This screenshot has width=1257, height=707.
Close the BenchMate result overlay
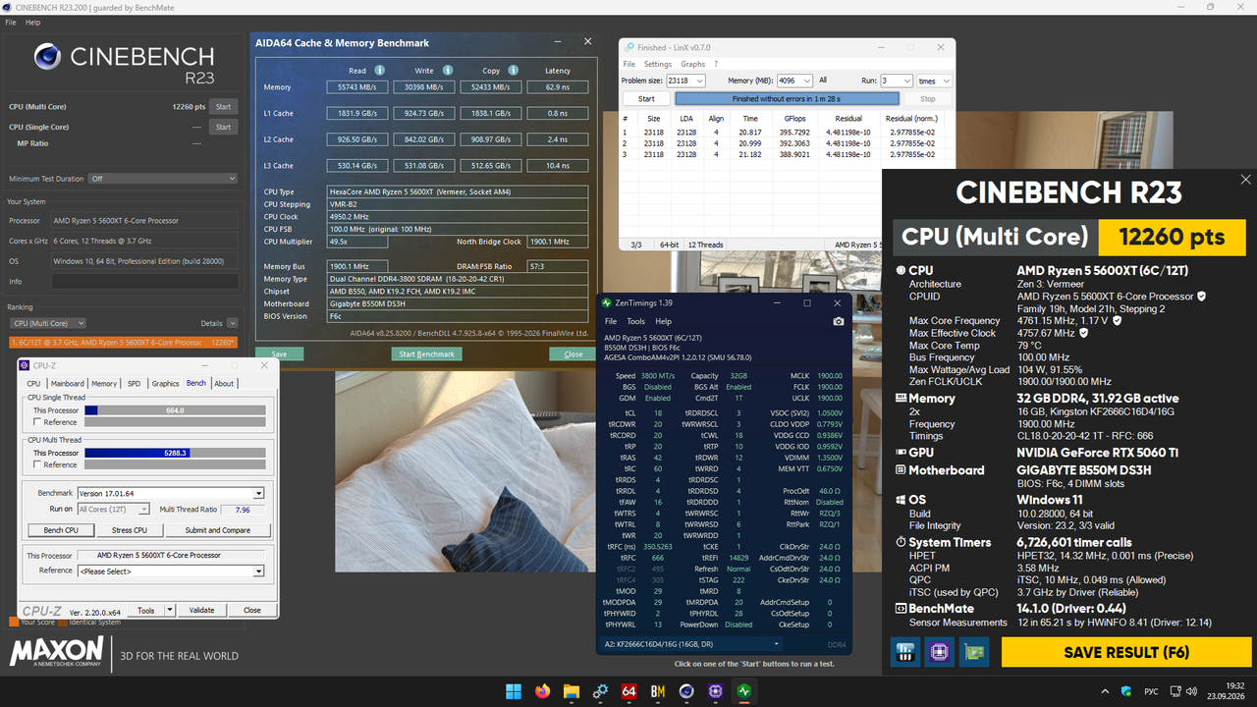(x=1245, y=180)
